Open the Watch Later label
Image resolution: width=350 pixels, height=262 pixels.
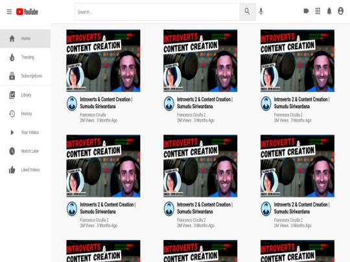pos(30,151)
